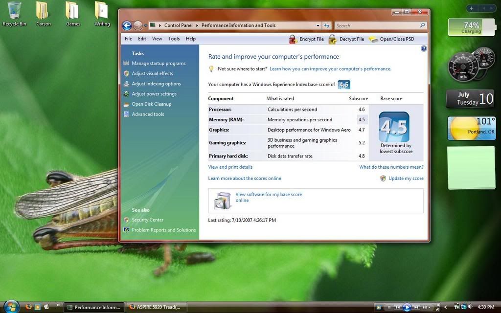Go back with the blue Back arrow
501x313 pixels.
[x=127, y=25]
